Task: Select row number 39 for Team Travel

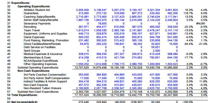Action: coord(9,30)
